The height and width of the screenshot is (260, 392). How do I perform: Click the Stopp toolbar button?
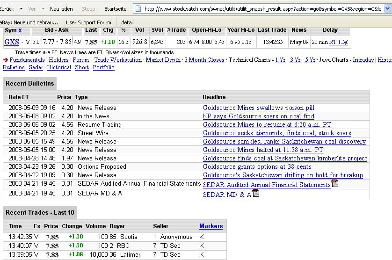pos(88,9)
